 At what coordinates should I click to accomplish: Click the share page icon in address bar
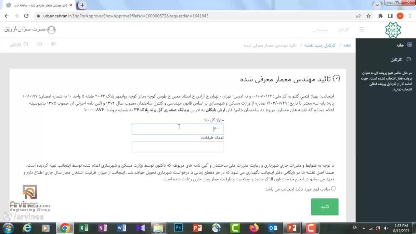coord(358,16)
